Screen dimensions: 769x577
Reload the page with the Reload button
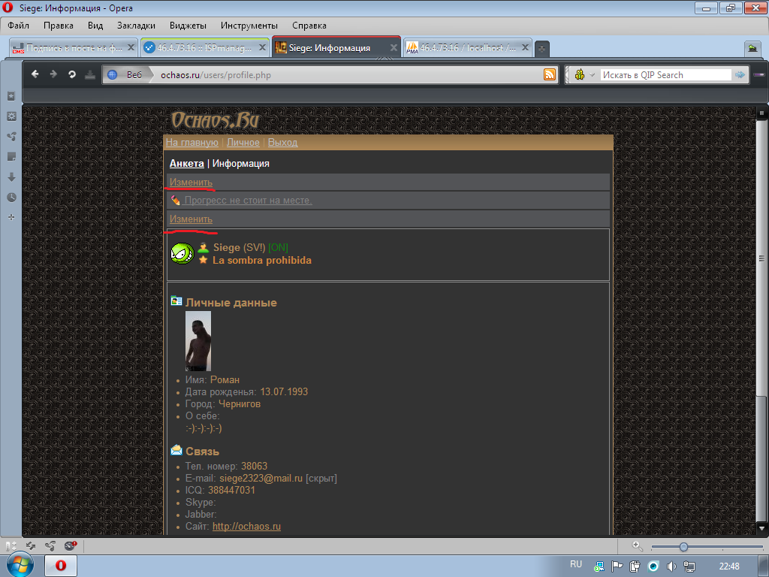point(71,74)
